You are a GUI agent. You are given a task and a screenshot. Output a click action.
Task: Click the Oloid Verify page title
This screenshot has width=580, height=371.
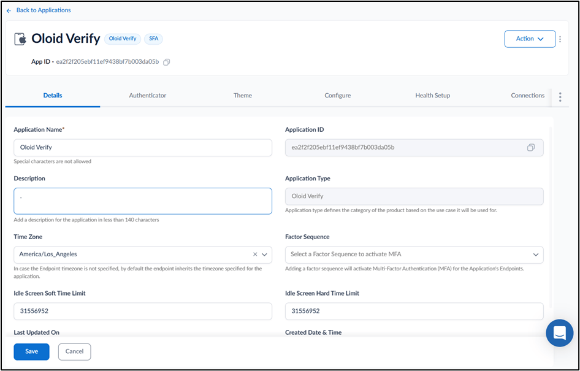coord(66,39)
